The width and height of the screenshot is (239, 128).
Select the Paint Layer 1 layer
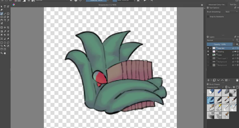pyautogui.click(x=222, y=58)
